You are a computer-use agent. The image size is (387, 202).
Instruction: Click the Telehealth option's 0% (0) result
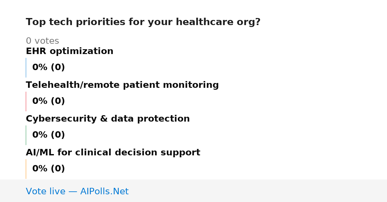(x=49, y=101)
